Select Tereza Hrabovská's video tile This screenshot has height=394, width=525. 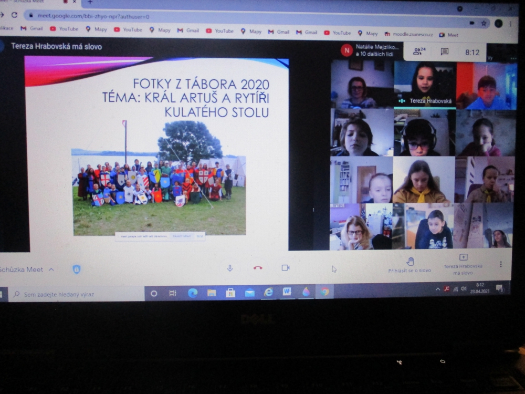click(425, 85)
